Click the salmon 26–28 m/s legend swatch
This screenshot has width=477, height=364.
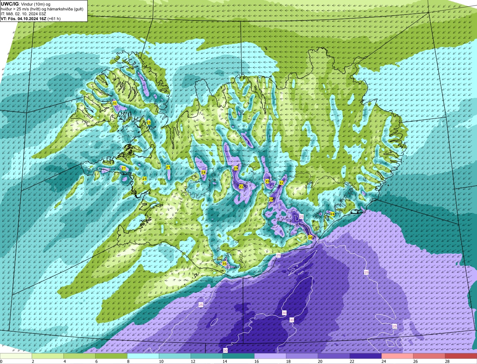click(429, 356)
